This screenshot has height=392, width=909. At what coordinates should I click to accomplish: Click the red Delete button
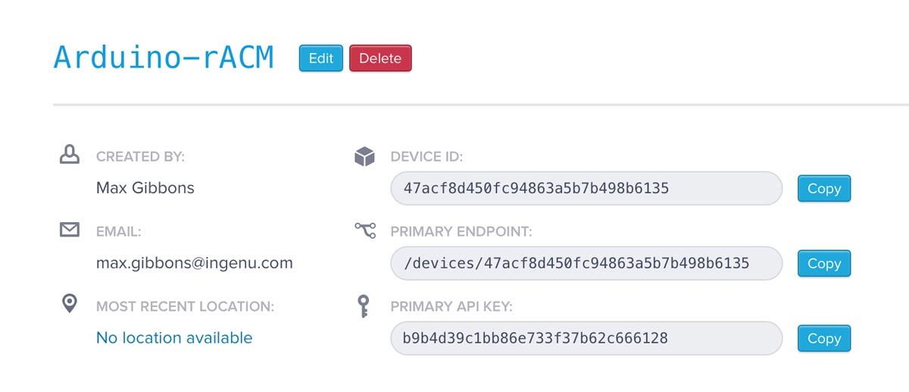(380, 58)
